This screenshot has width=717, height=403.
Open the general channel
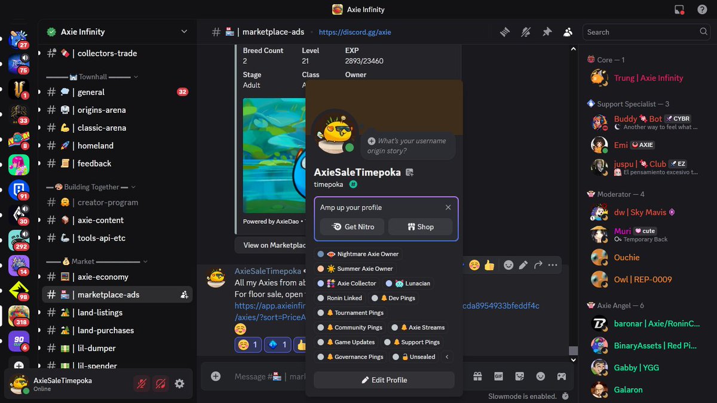coord(117,92)
